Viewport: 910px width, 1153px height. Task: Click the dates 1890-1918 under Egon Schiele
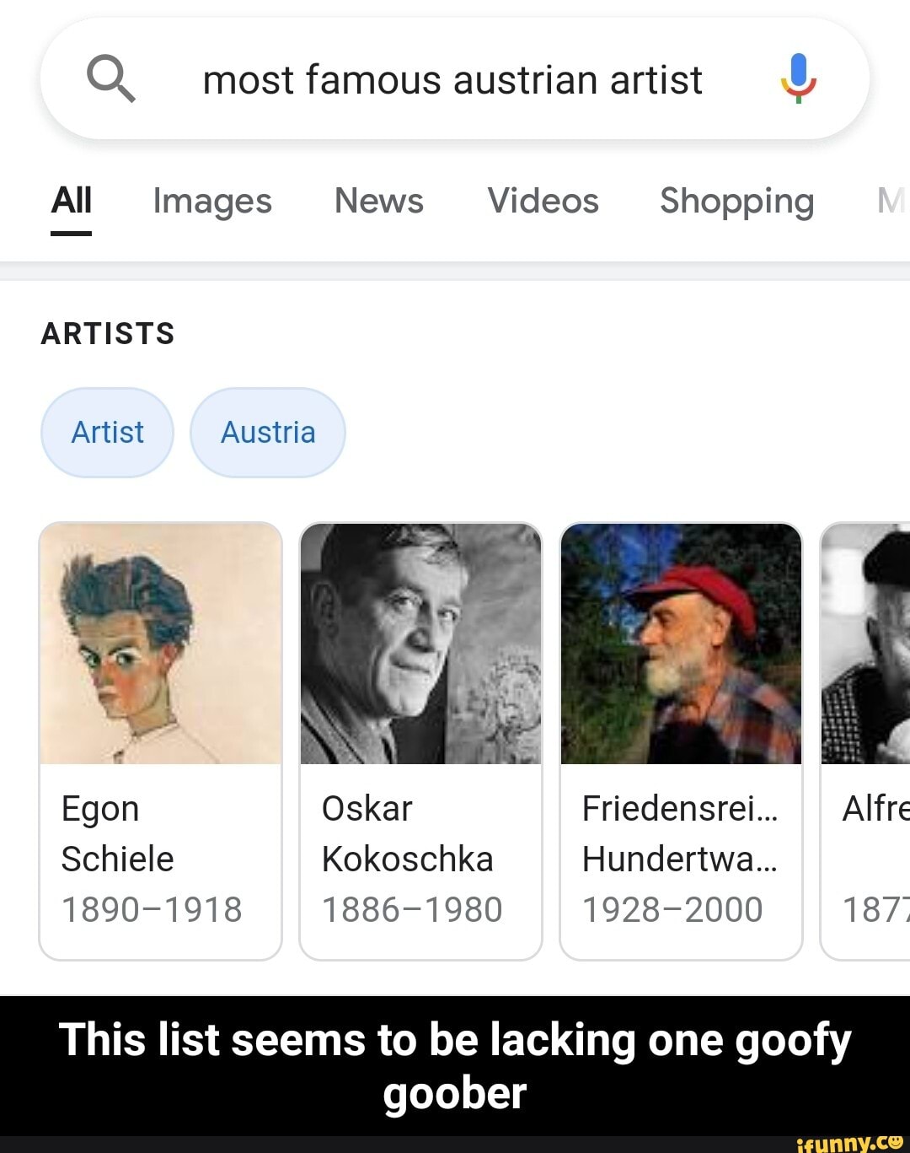(153, 909)
